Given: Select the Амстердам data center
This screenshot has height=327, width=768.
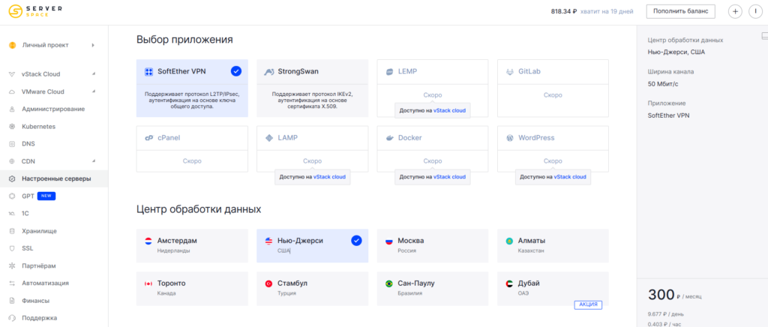Looking at the screenshot, I should pos(192,246).
